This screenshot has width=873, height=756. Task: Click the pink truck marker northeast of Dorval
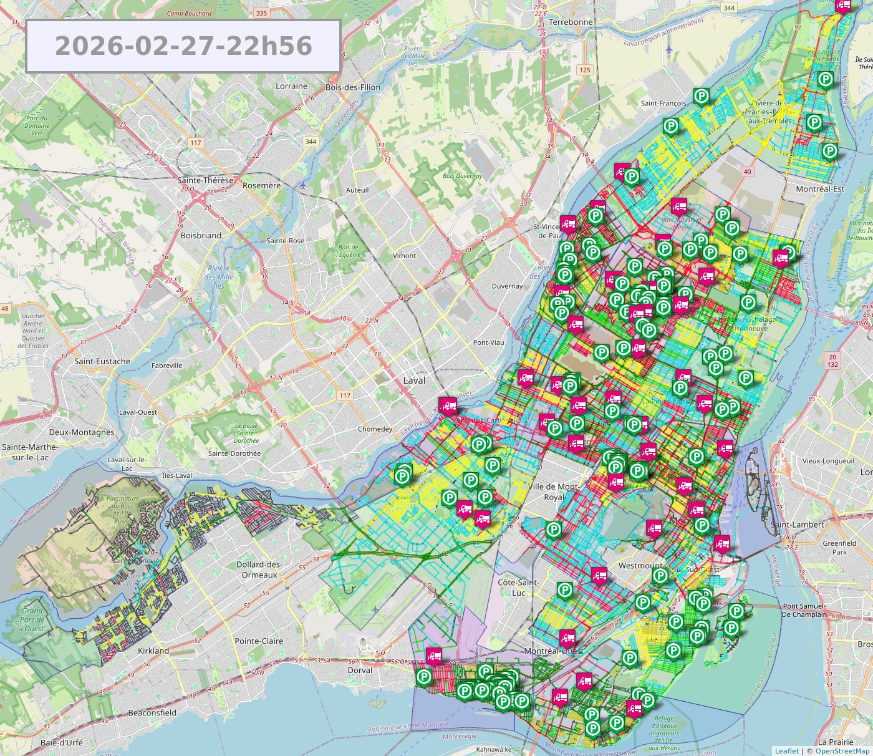pyautogui.click(x=433, y=656)
